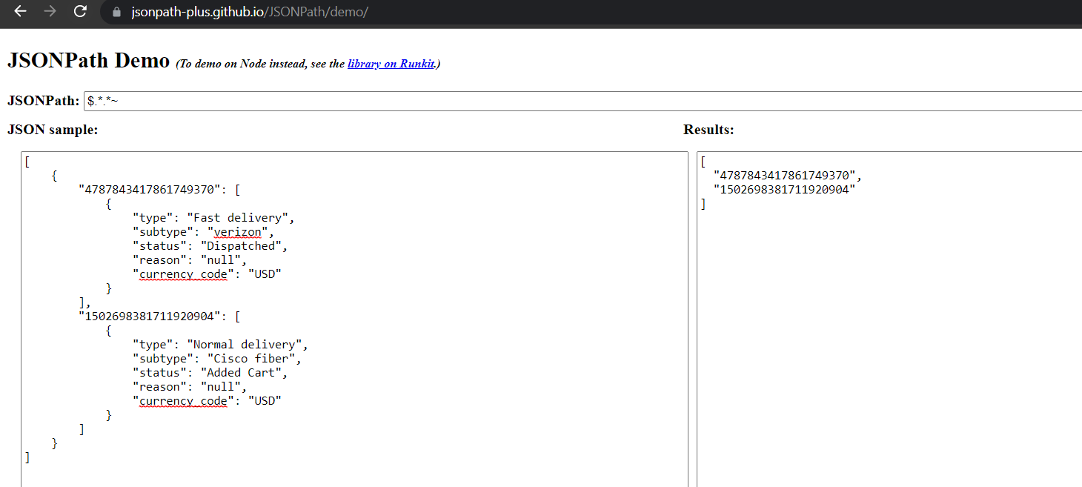The width and height of the screenshot is (1082, 487).
Task: Click the "Normal delivery" type line
Action: click(220, 345)
